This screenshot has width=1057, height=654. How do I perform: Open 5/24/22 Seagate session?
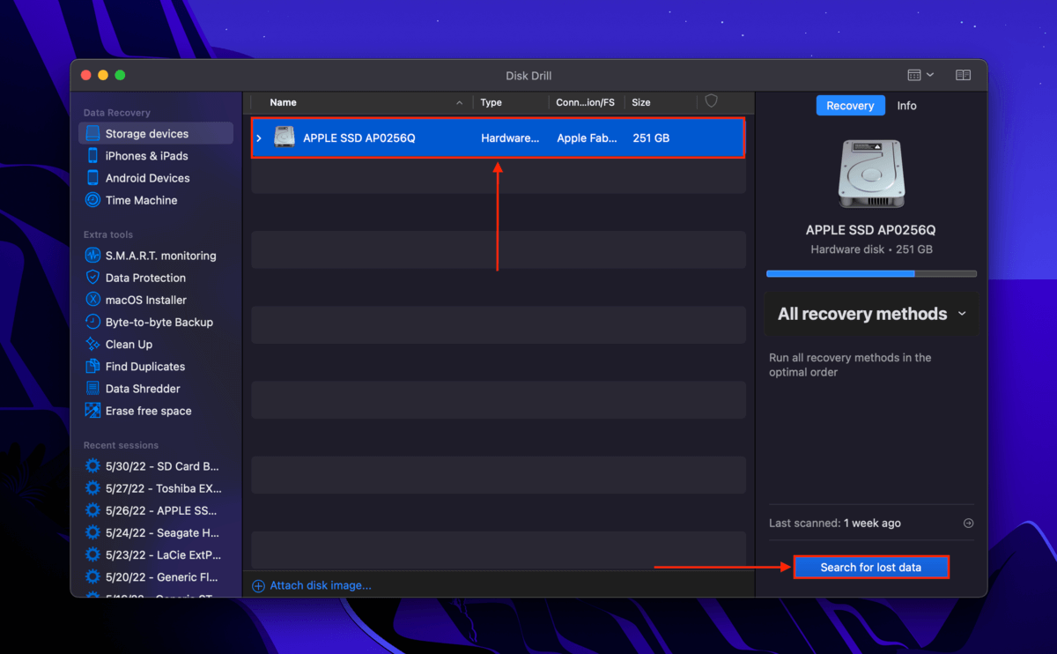[x=153, y=532]
